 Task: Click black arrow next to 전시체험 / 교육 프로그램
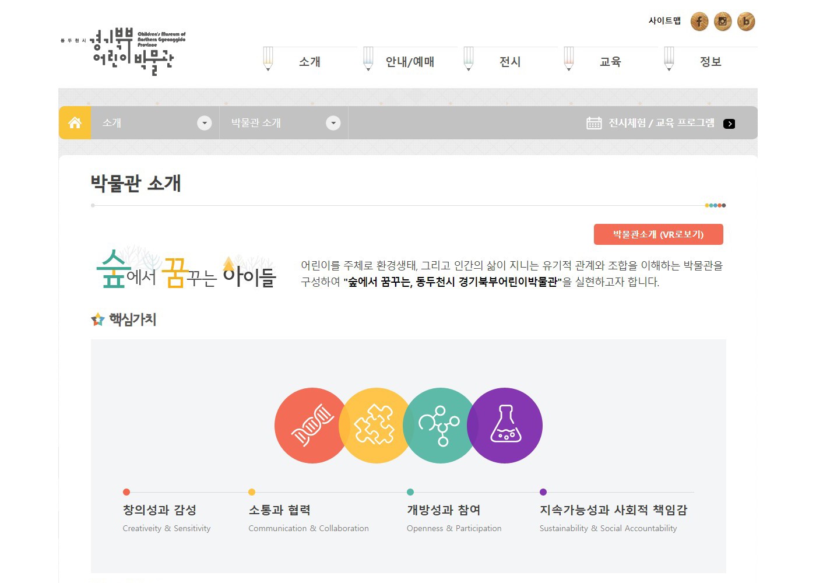pyautogui.click(x=729, y=124)
